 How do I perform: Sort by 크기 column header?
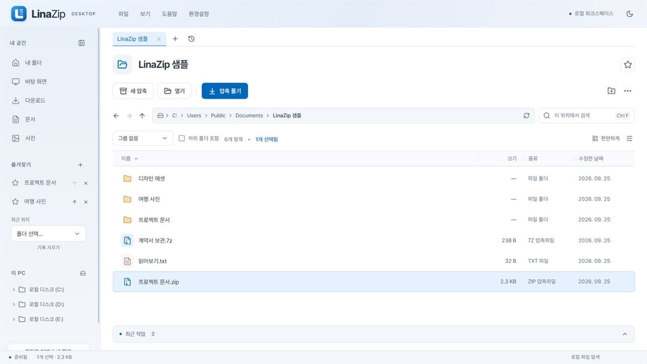[x=512, y=159]
